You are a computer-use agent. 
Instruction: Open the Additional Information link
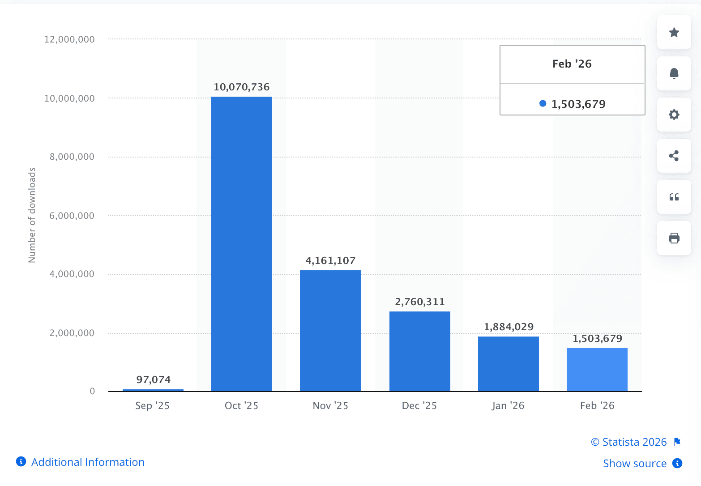88,462
